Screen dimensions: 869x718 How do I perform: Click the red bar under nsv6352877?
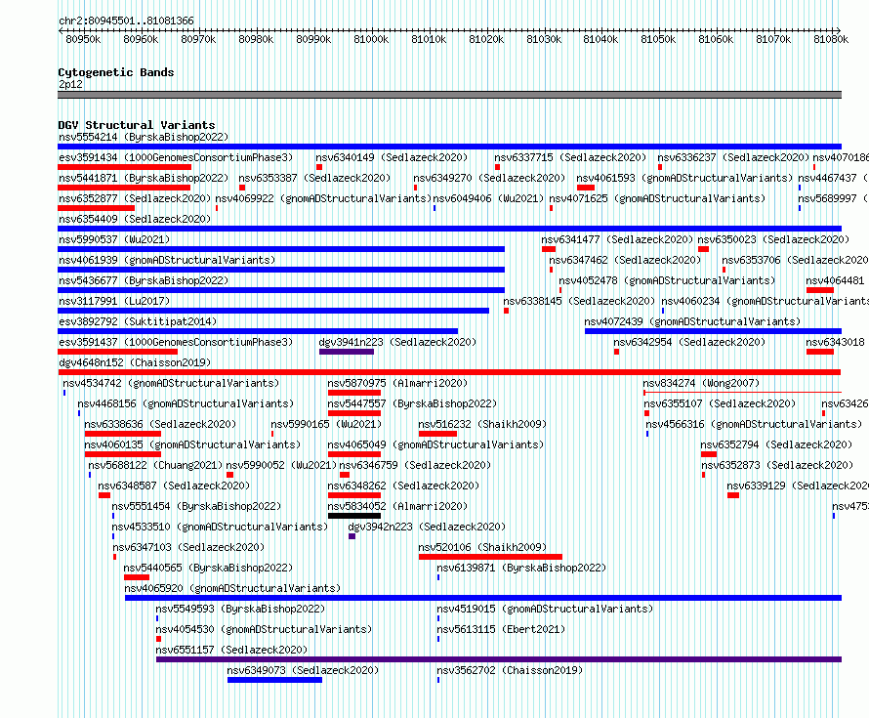[96, 208]
